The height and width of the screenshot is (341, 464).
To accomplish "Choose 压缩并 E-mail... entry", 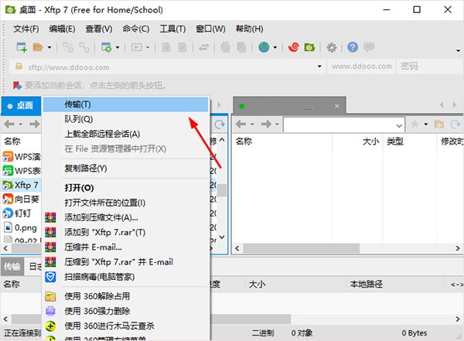I will (126, 247).
